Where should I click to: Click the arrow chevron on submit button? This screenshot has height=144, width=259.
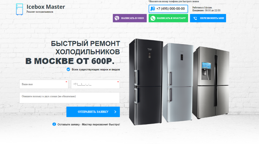(x=115, y=112)
